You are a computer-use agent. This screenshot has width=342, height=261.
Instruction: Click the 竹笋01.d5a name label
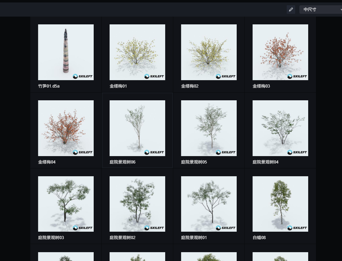point(49,86)
